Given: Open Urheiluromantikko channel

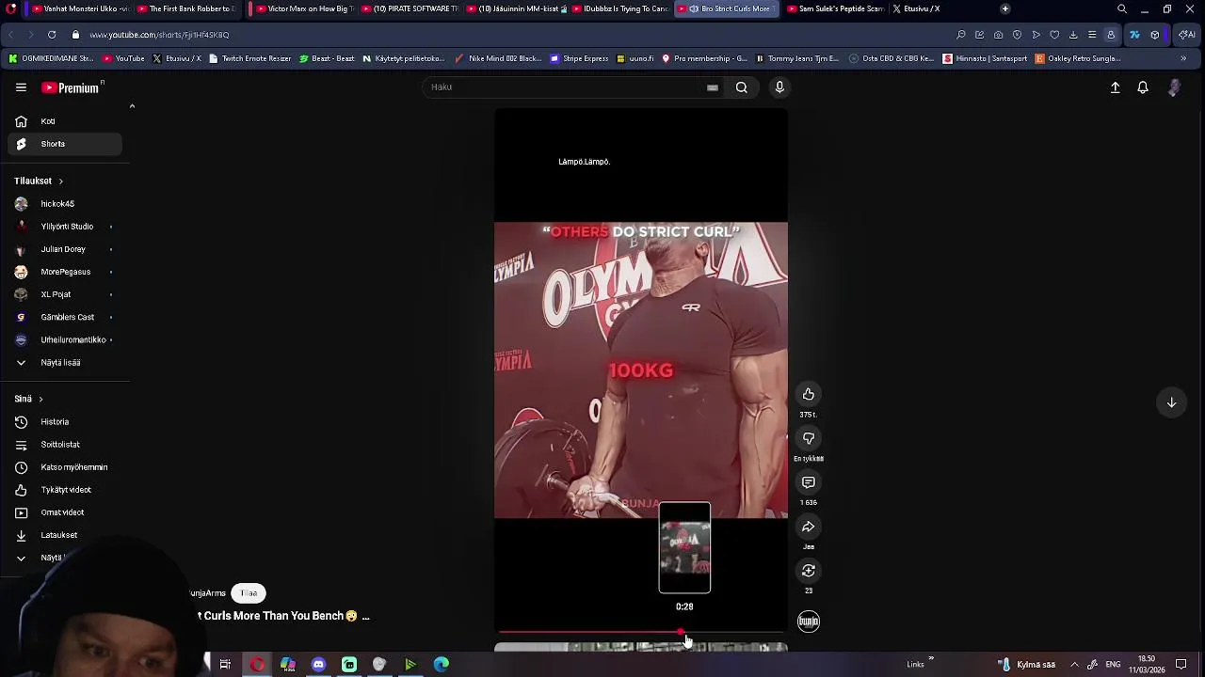Looking at the screenshot, I should 65,339.
